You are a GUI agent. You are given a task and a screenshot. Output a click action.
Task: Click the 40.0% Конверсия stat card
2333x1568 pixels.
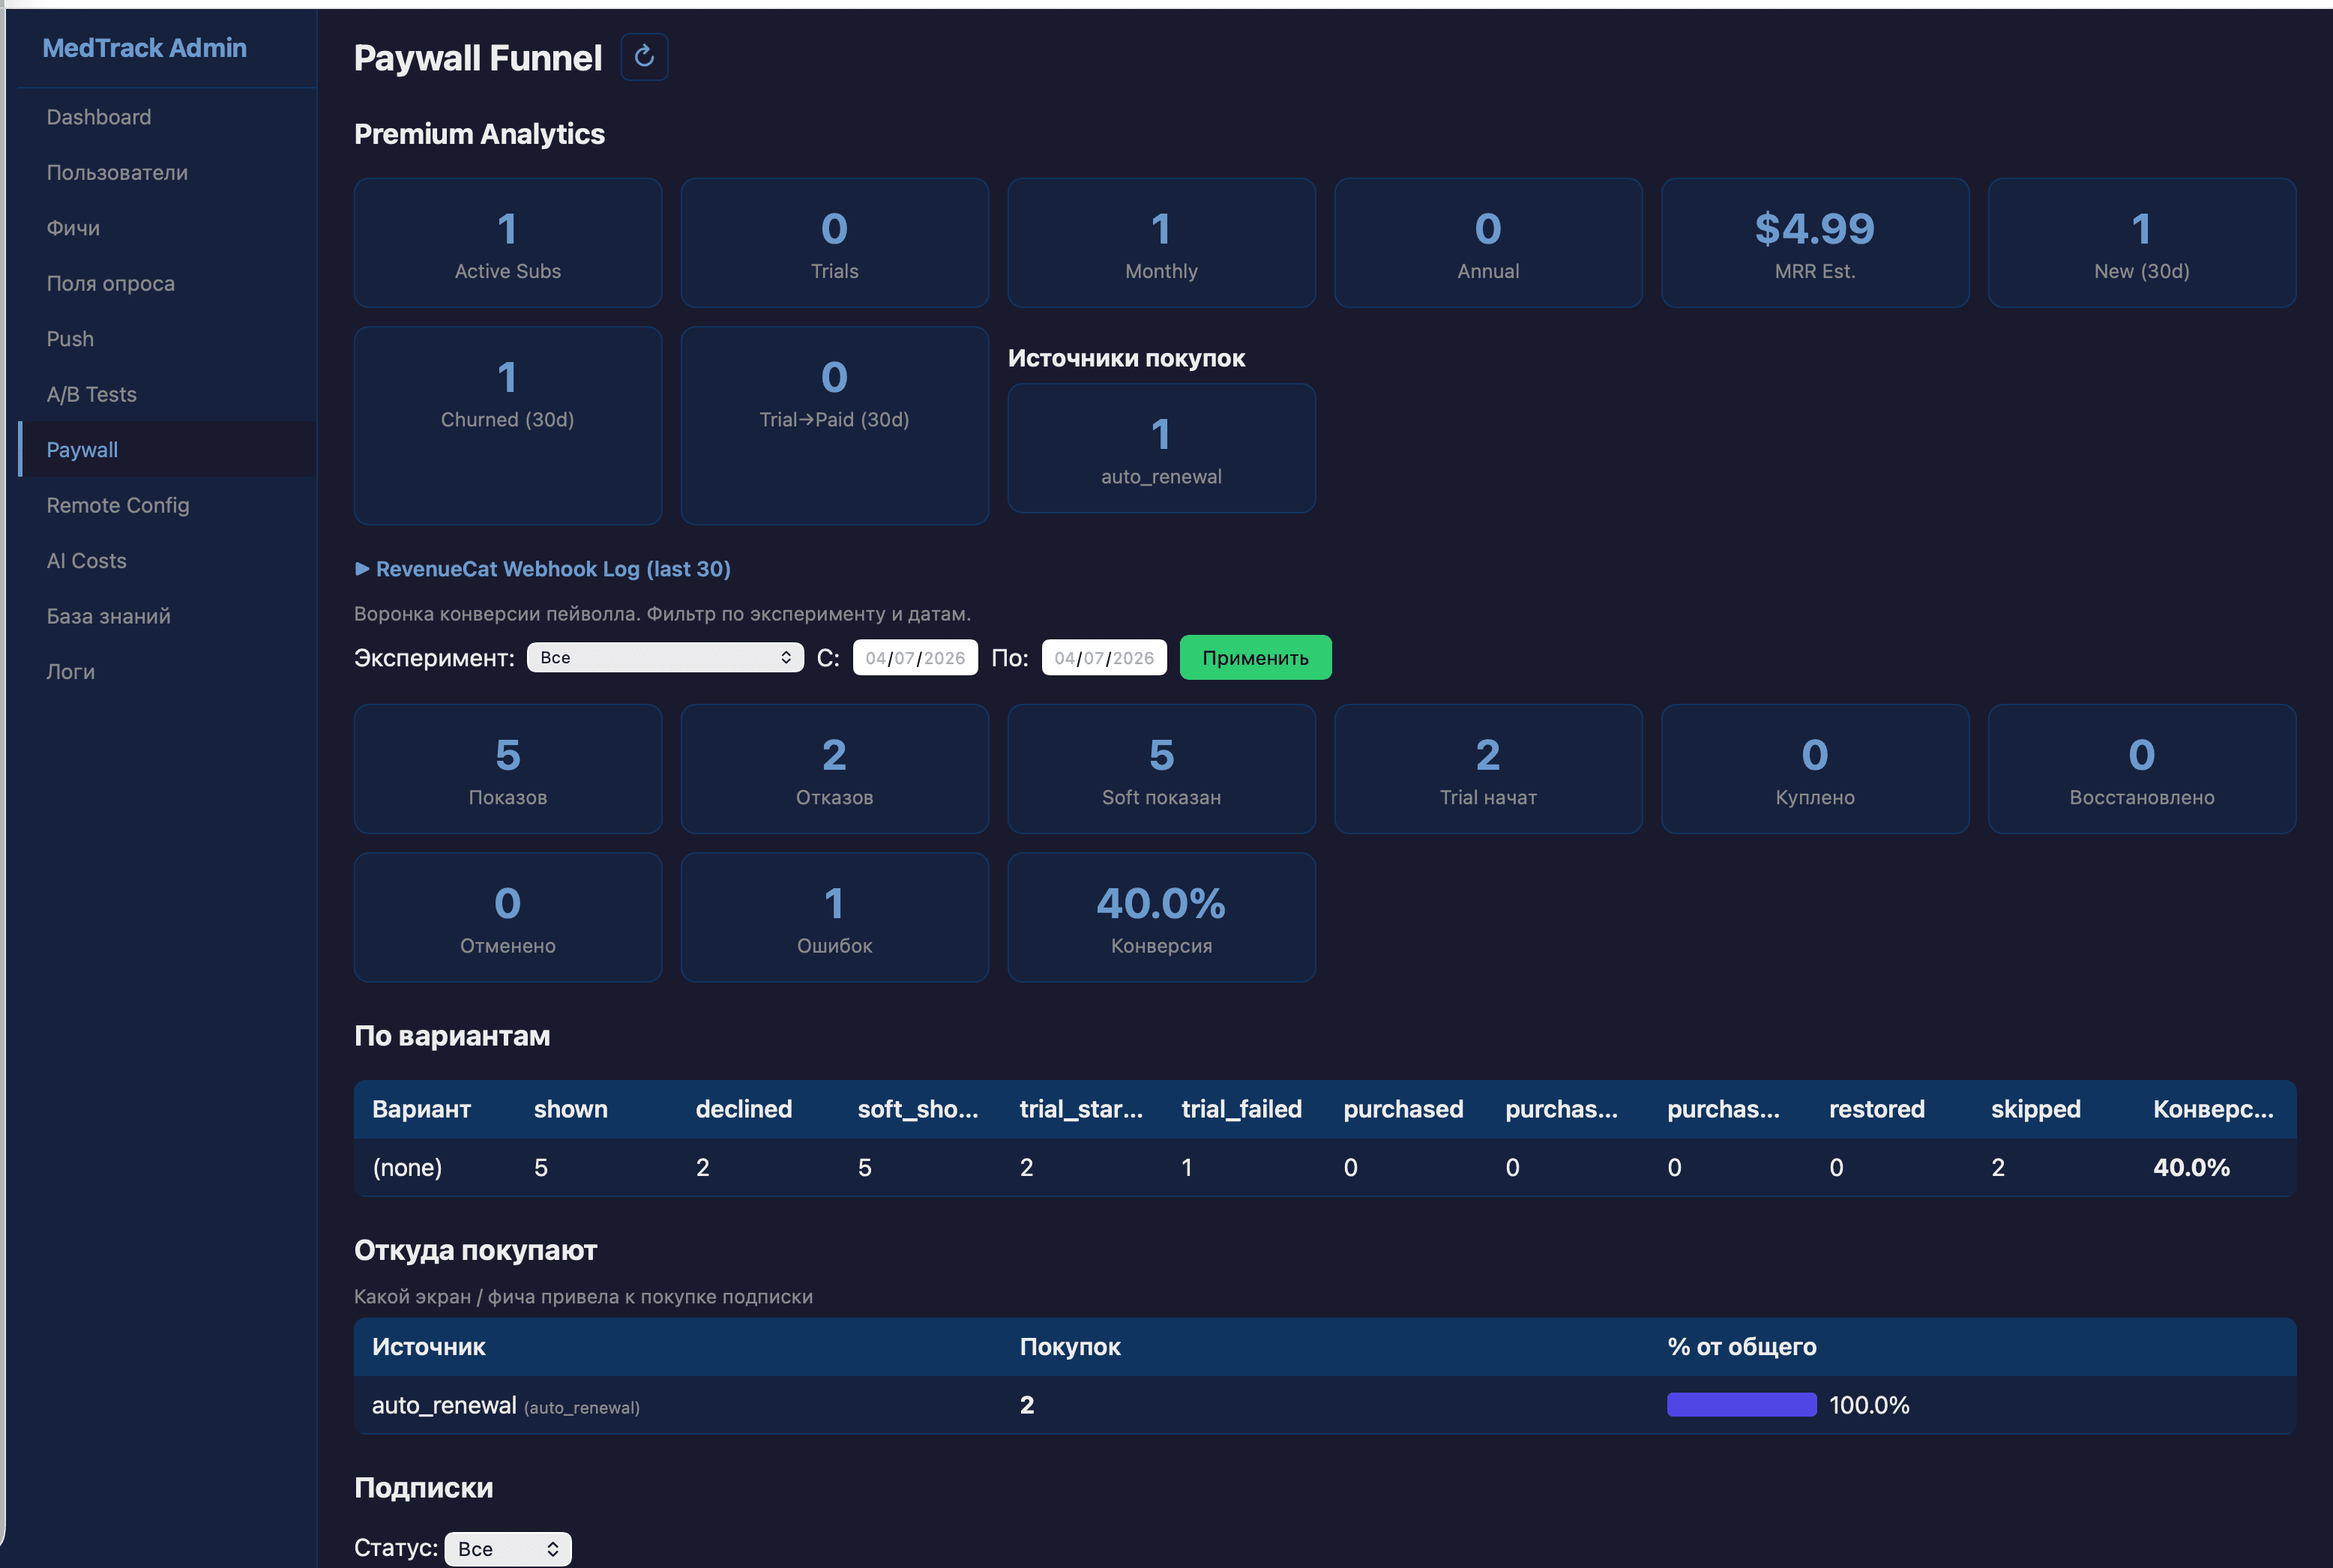pyautogui.click(x=1161, y=917)
